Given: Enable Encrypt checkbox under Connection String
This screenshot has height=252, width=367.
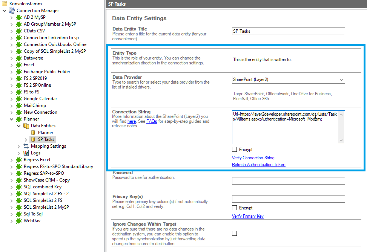Looking at the screenshot, I should (x=235, y=150).
